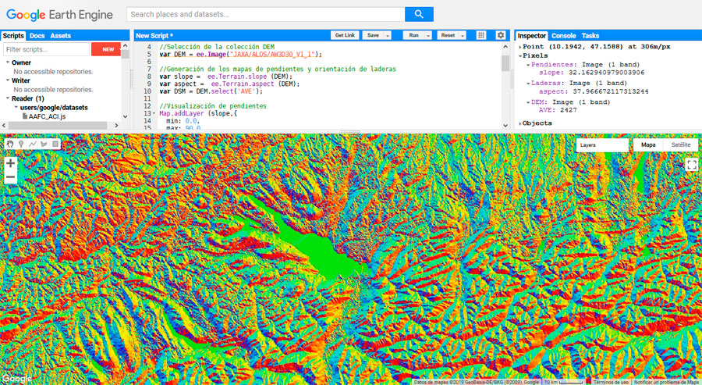Open the apps grid icon in editor toolbar
The image size is (702, 385).
pyautogui.click(x=481, y=35)
